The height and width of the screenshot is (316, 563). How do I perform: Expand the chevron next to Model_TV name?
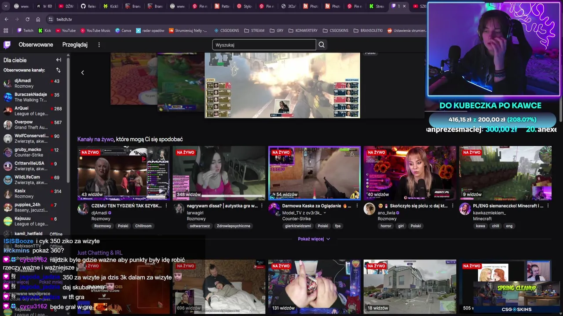tap(325, 213)
